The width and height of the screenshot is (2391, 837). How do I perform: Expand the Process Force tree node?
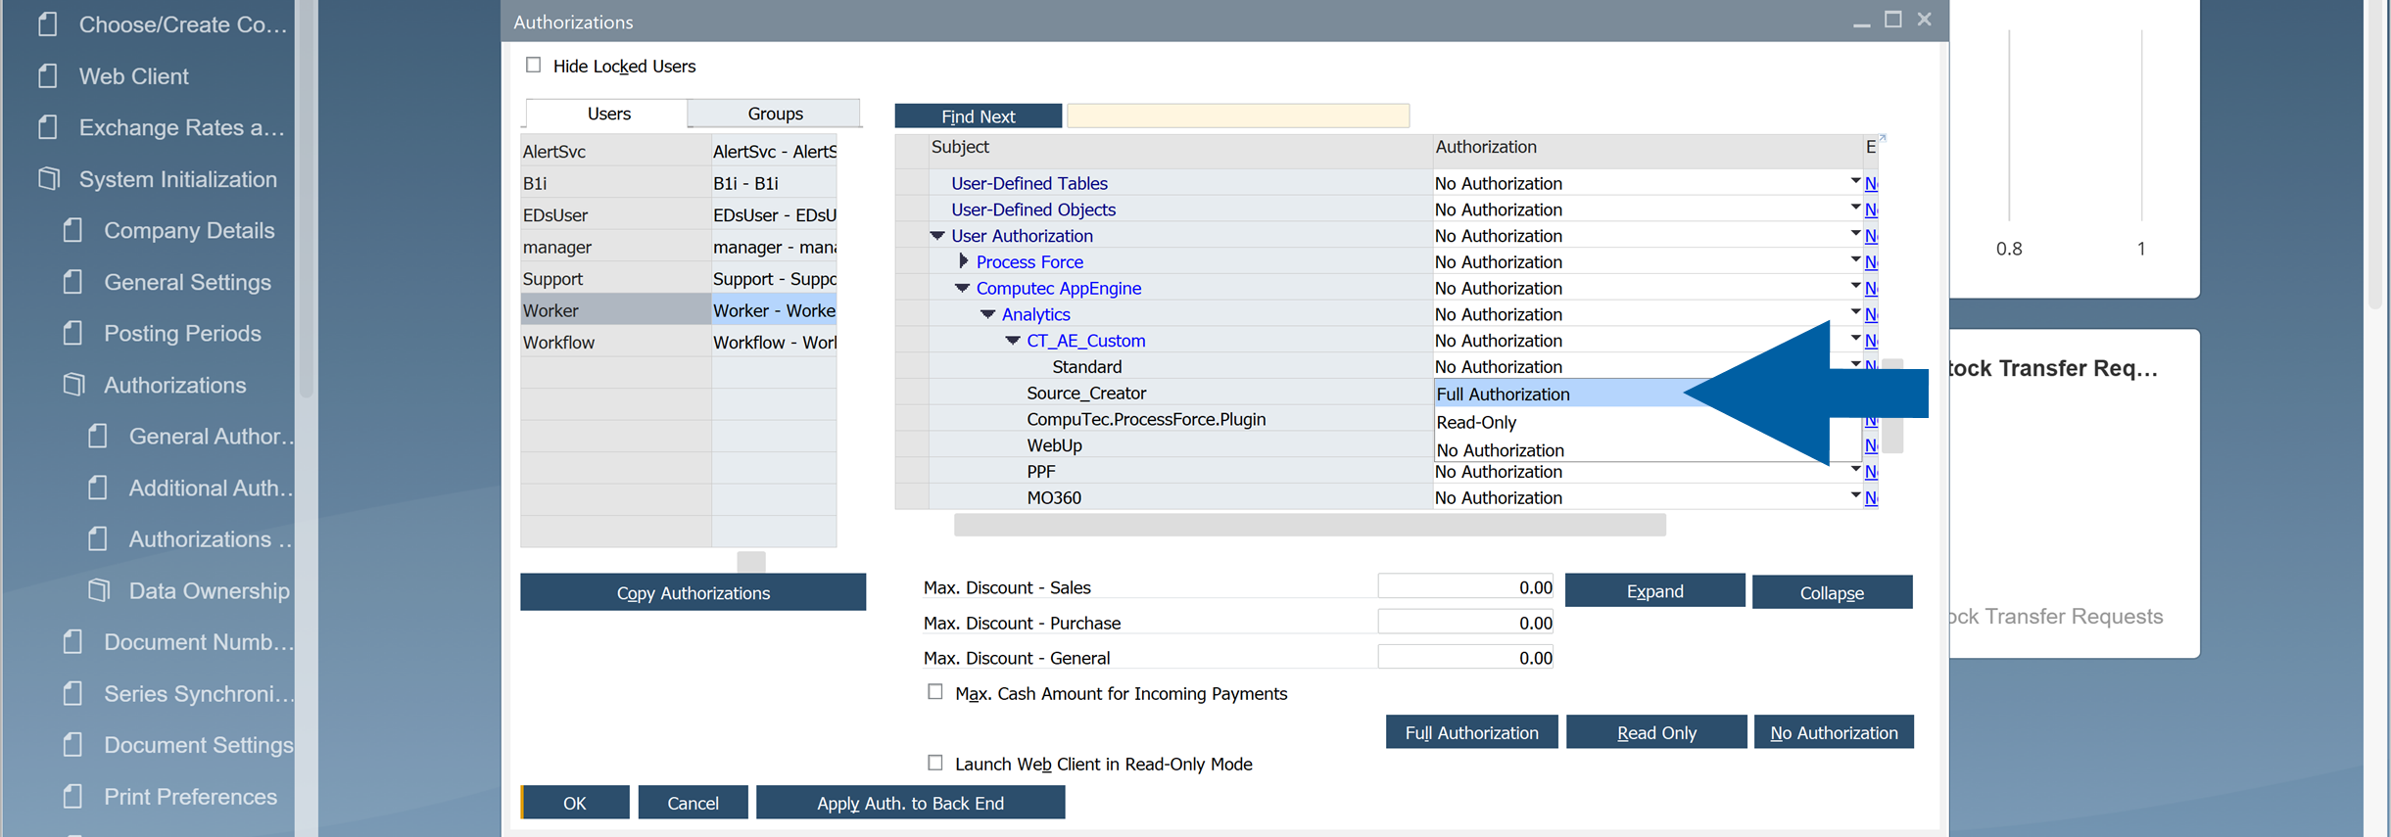click(x=964, y=261)
